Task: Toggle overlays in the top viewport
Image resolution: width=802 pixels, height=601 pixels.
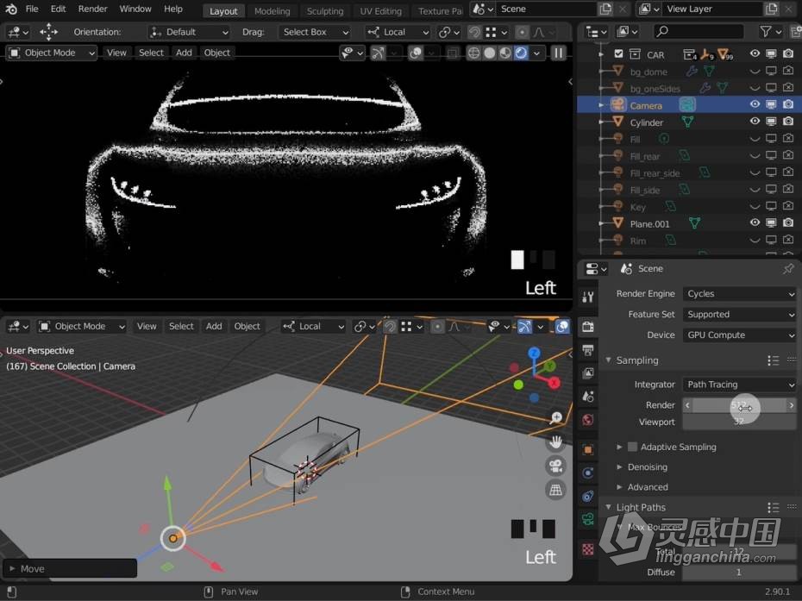Action: coord(416,53)
